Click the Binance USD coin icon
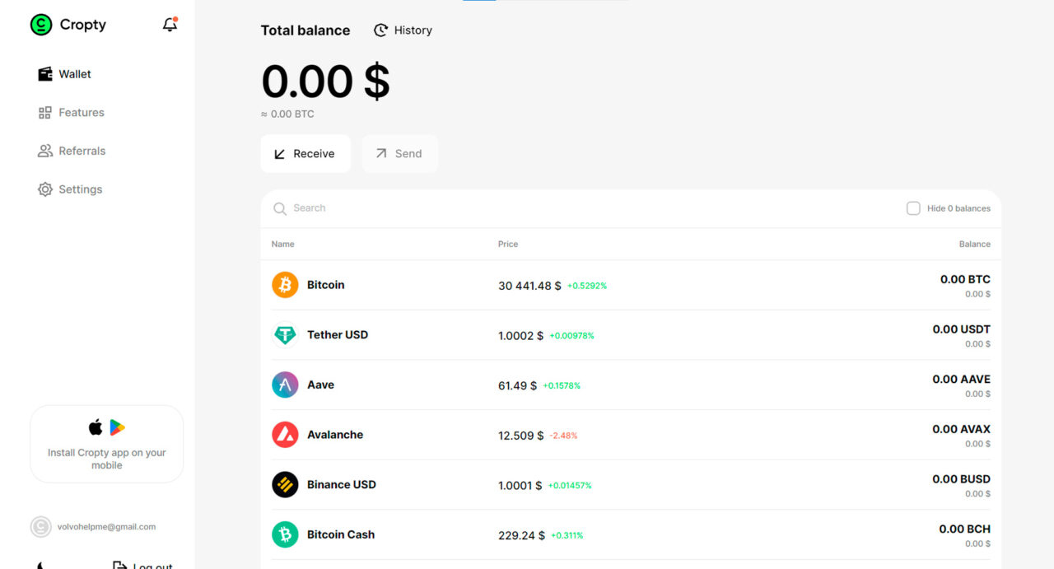 pyautogui.click(x=285, y=485)
